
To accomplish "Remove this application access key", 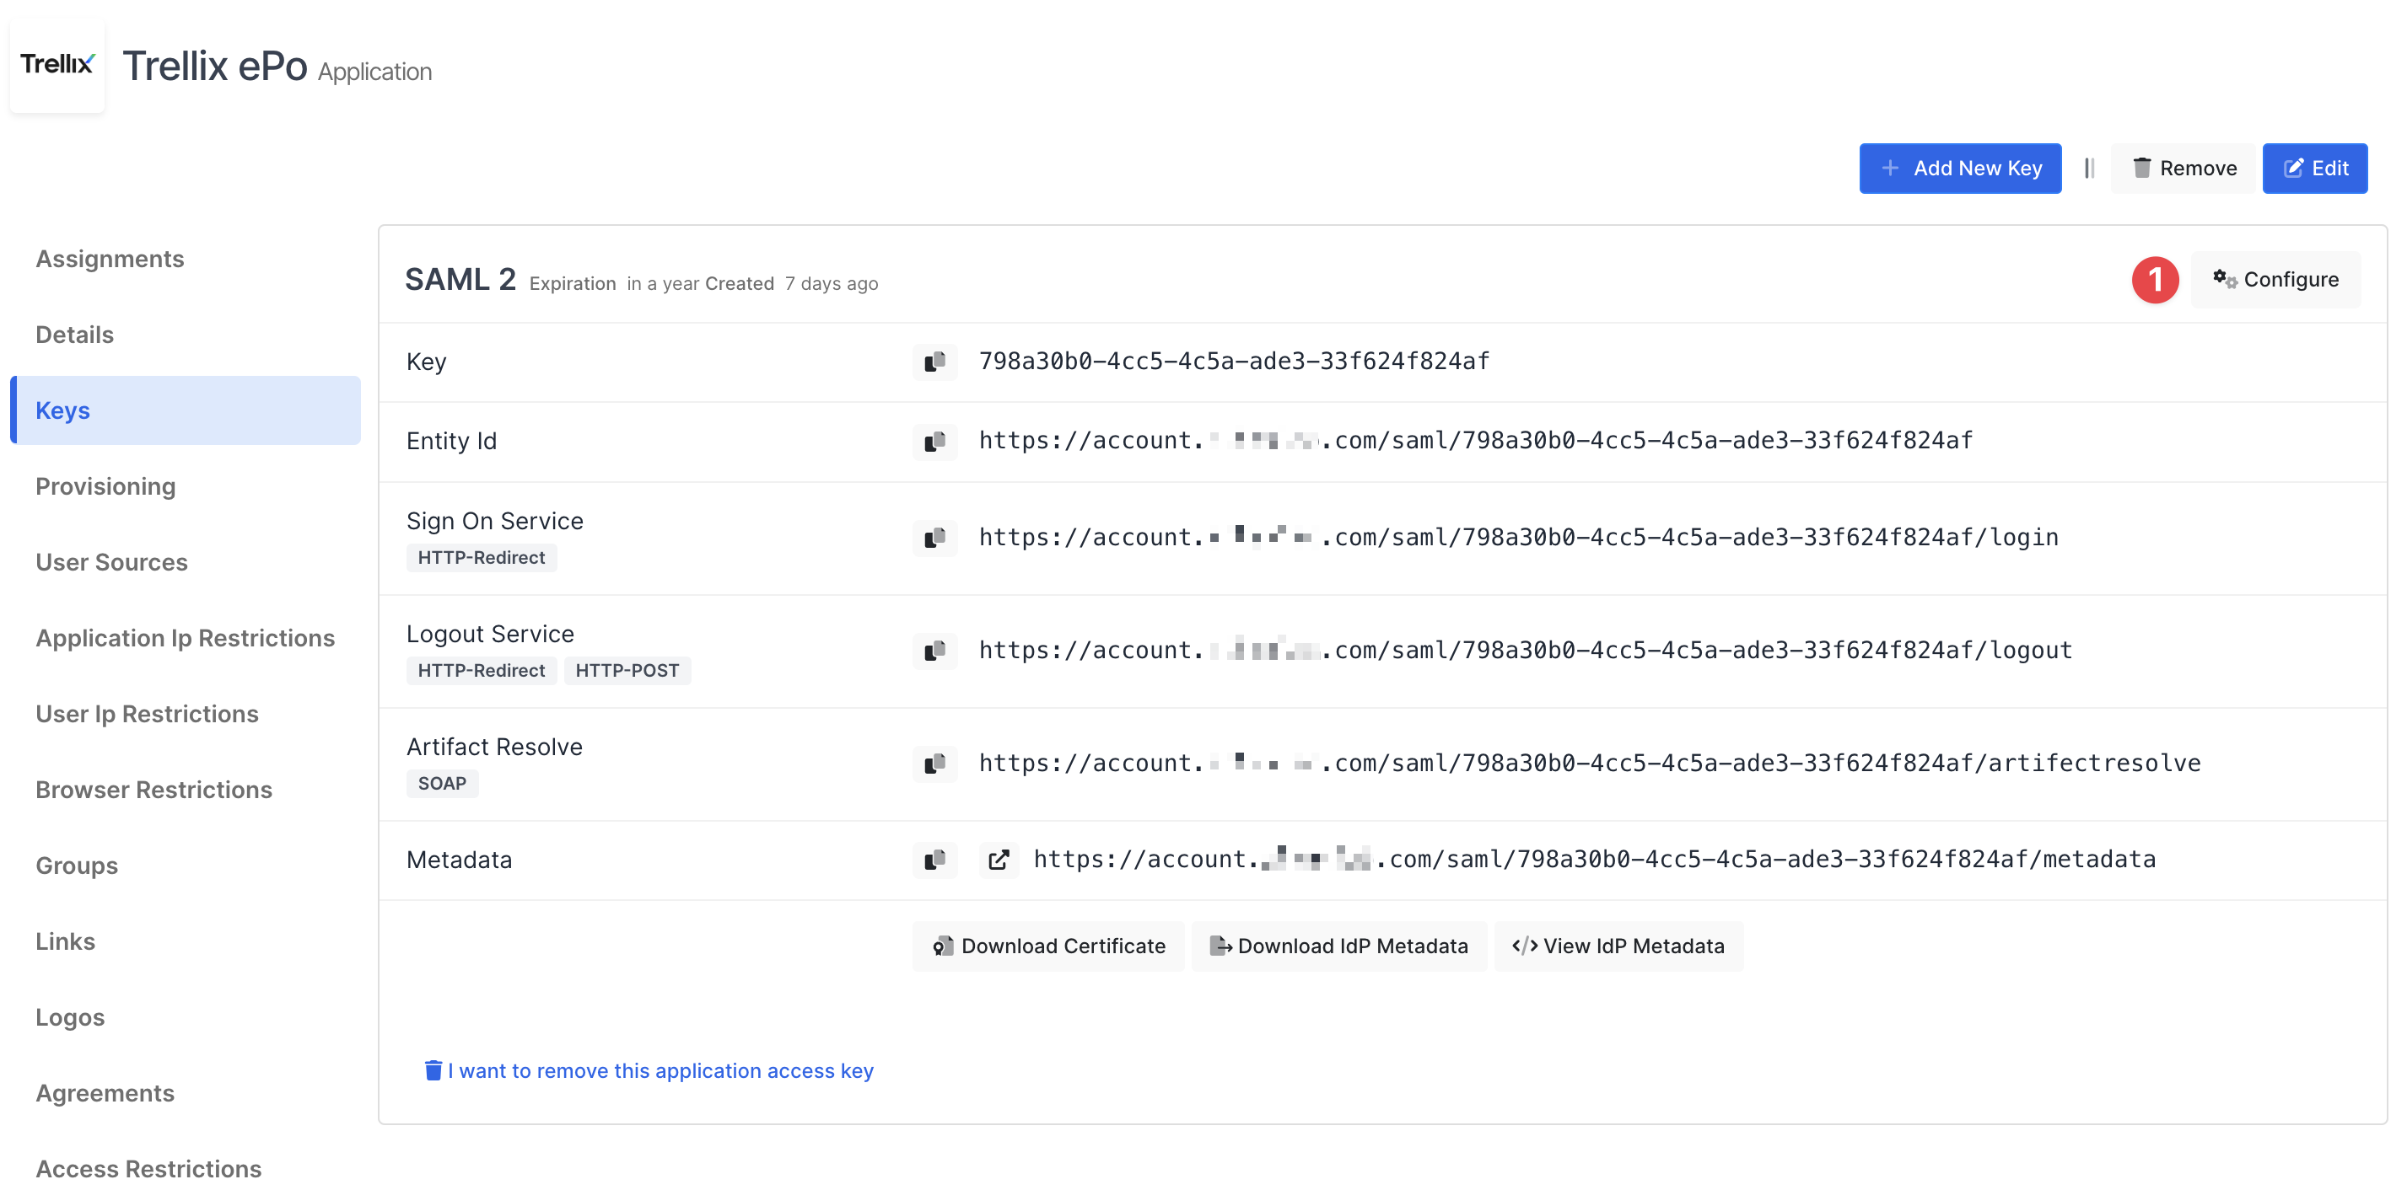I will (x=649, y=1070).
